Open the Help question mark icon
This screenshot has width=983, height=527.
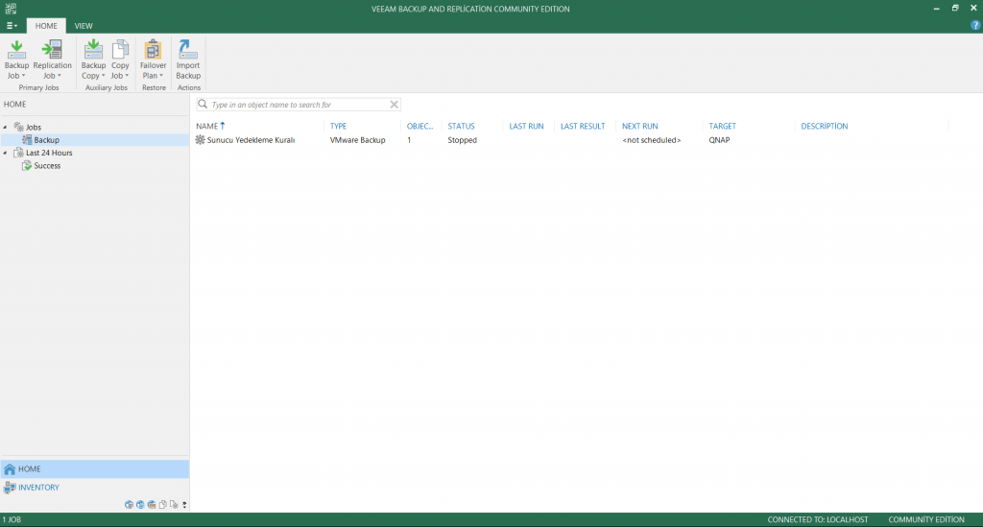coord(975,26)
